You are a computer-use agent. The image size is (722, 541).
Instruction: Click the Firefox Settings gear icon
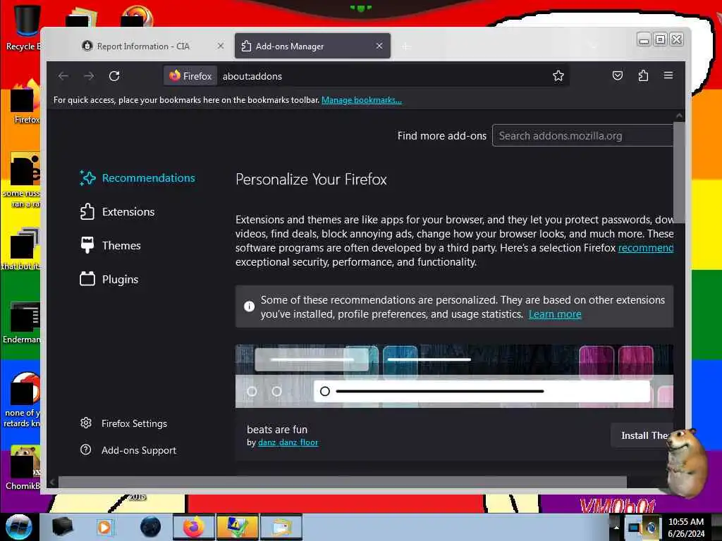(86, 423)
